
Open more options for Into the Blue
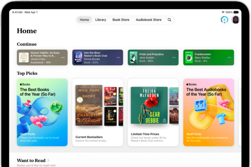pyautogui.click(x=118, y=57)
